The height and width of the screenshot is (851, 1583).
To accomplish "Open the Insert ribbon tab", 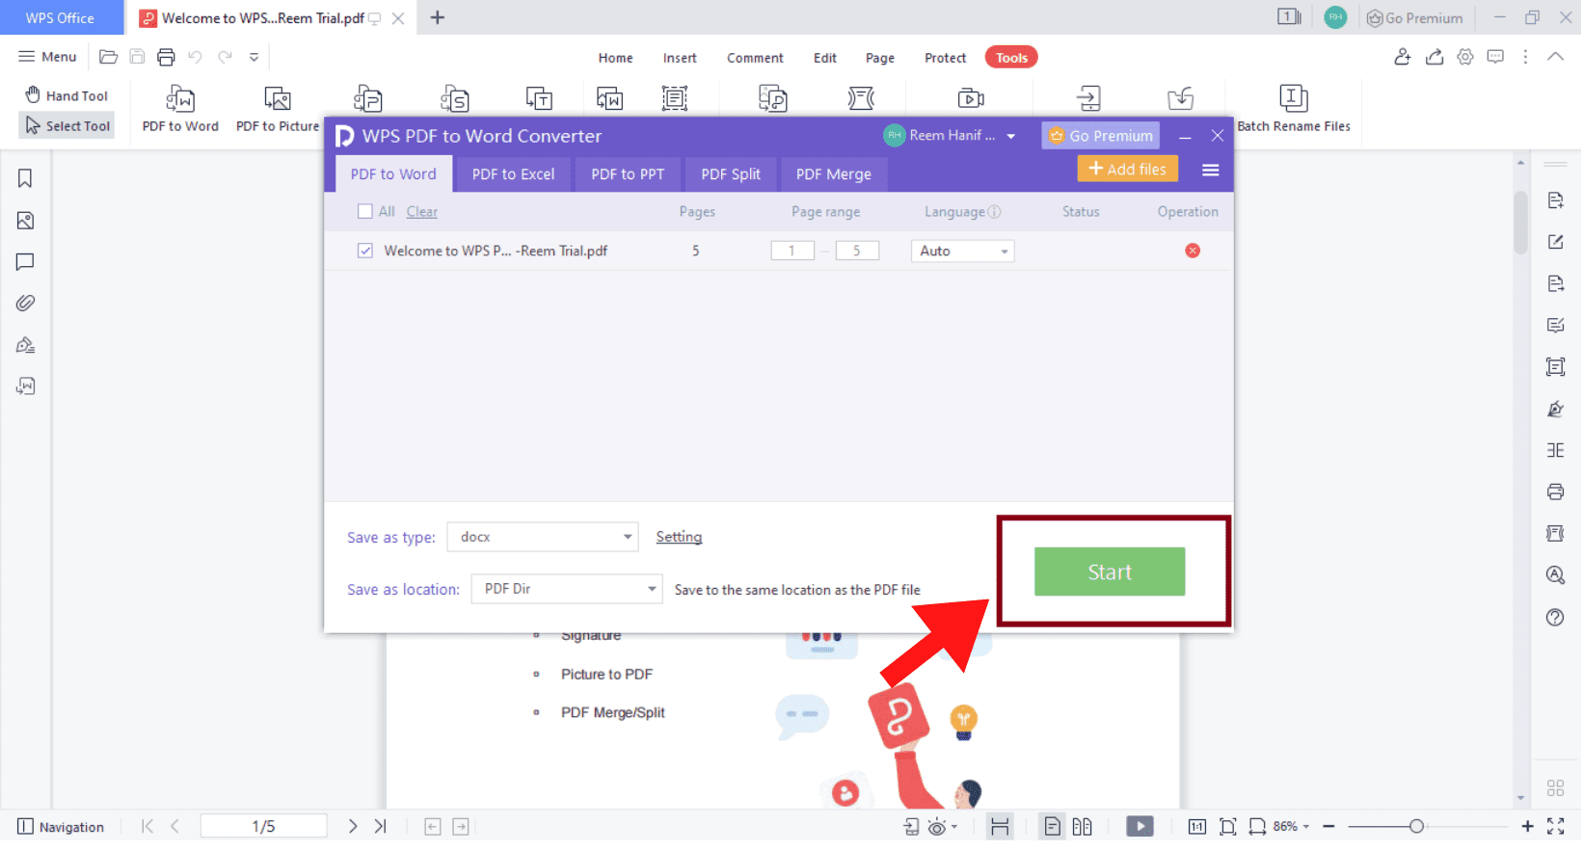I will coord(681,59).
